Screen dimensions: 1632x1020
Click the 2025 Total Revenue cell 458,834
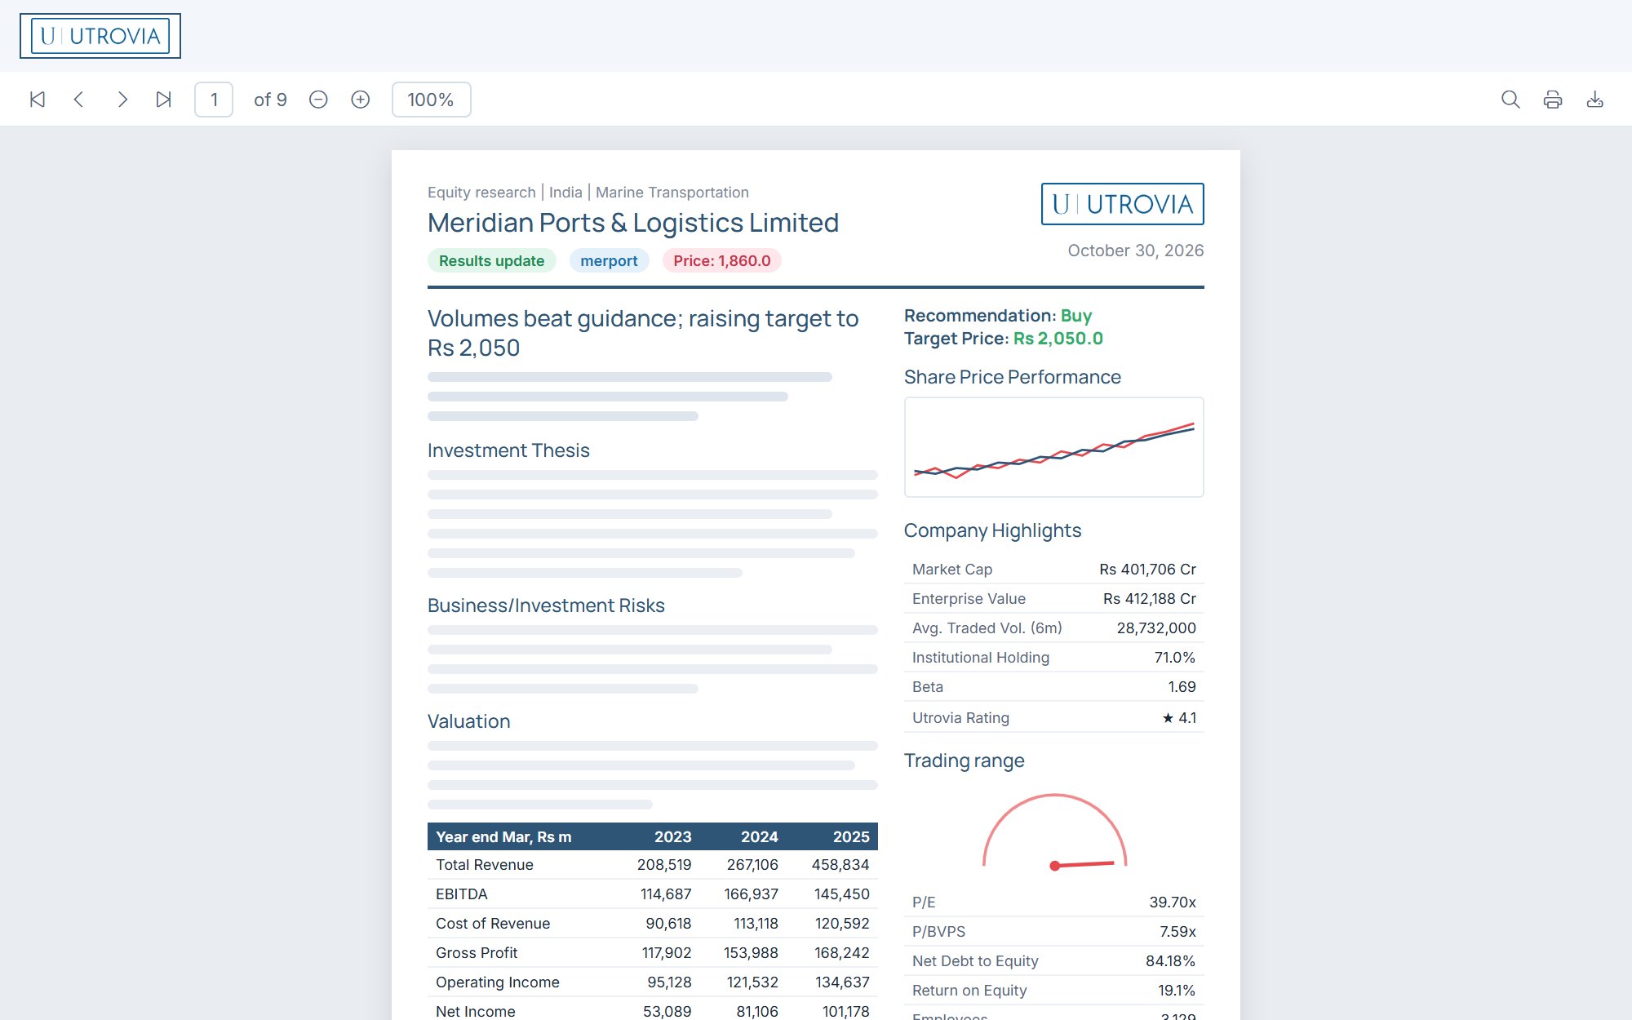pyautogui.click(x=840, y=865)
